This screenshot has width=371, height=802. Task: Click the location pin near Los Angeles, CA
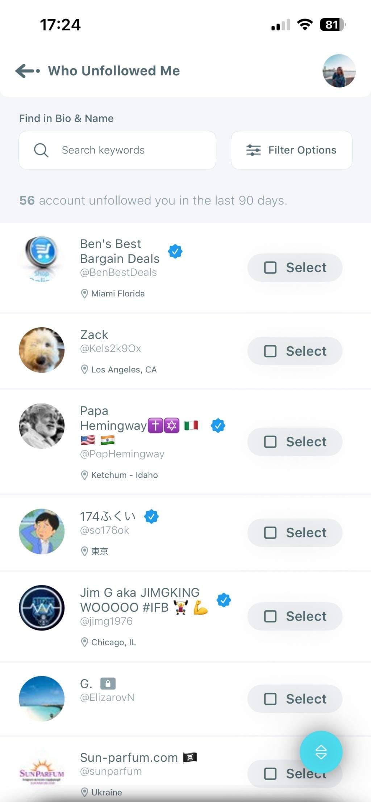tap(84, 370)
